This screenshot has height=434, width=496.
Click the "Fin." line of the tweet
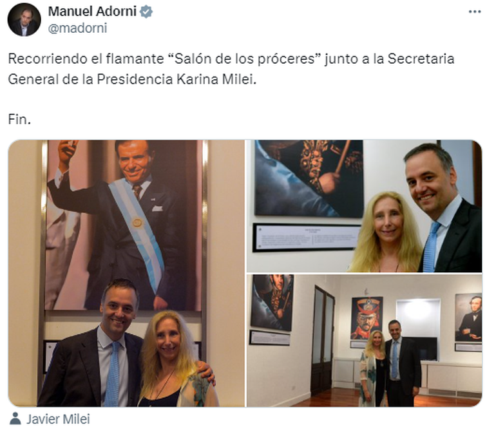click(19, 120)
